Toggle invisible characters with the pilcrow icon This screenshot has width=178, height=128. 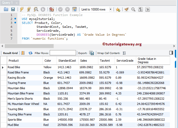[x=141, y=9]
